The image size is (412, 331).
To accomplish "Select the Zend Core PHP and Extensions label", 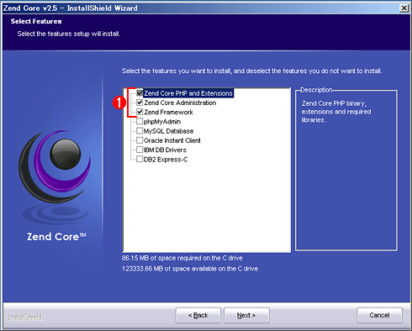I will [188, 93].
